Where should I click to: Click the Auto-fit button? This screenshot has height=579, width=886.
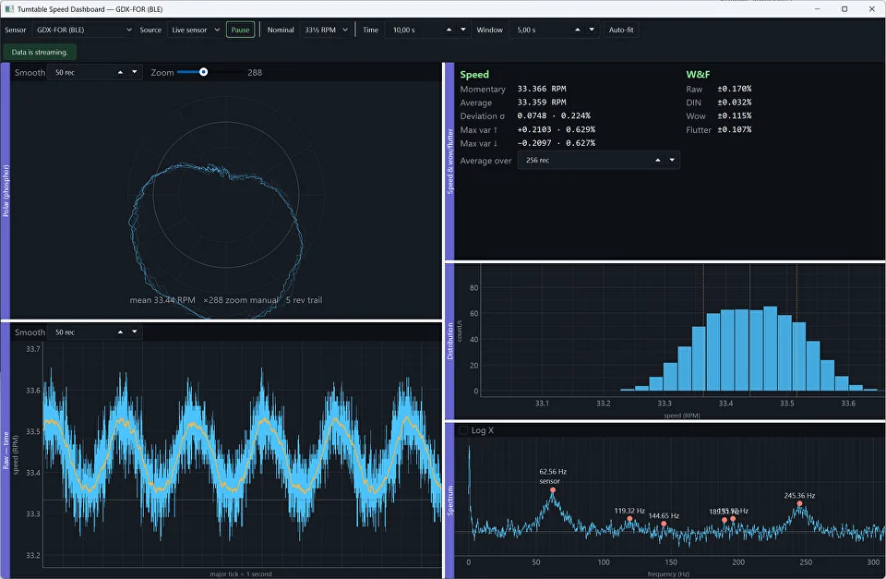coord(621,30)
